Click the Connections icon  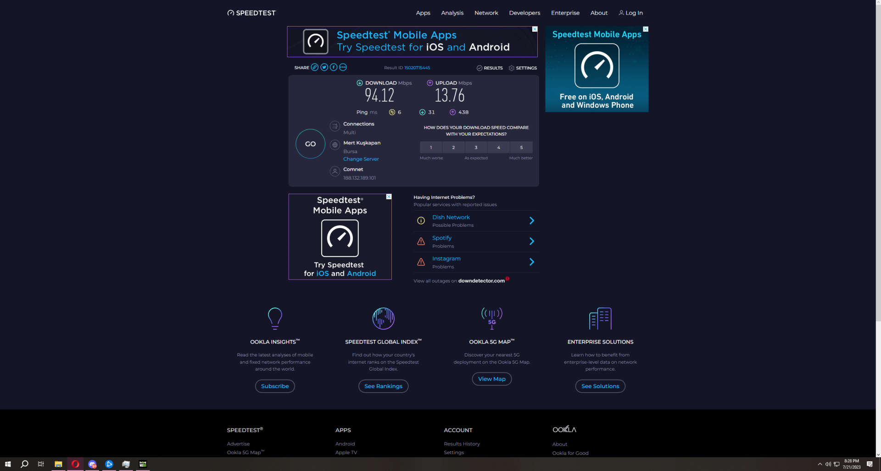point(335,126)
